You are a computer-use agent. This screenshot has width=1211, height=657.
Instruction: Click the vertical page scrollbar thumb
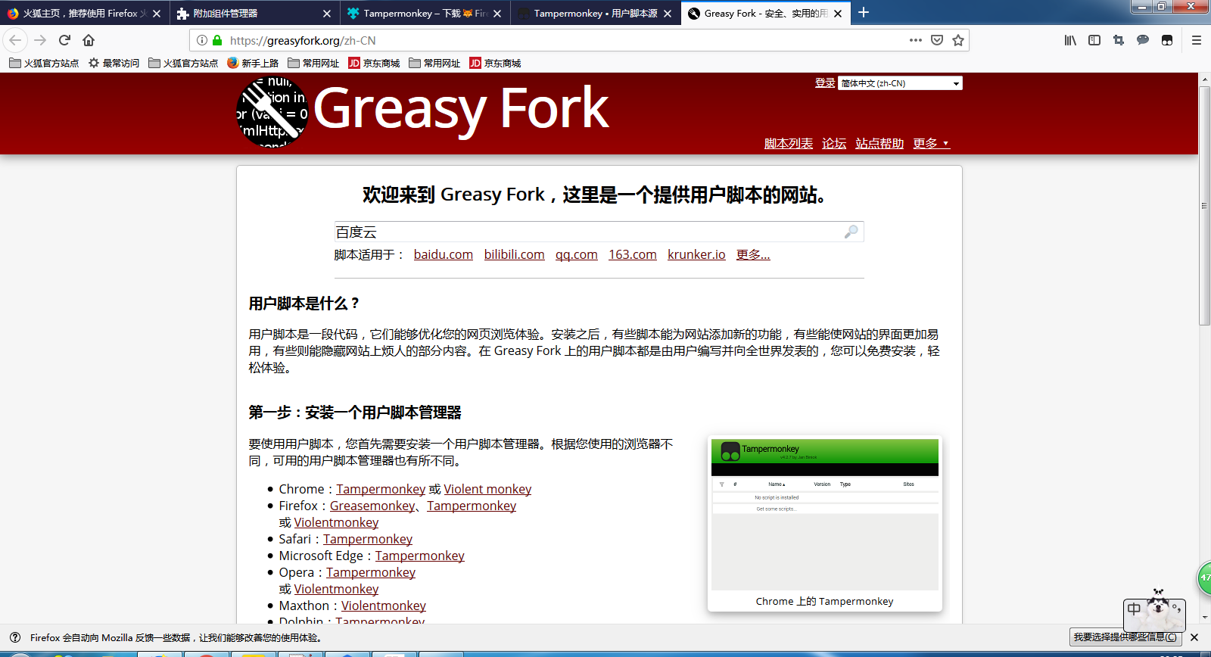pyautogui.click(x=1204, y=206)
